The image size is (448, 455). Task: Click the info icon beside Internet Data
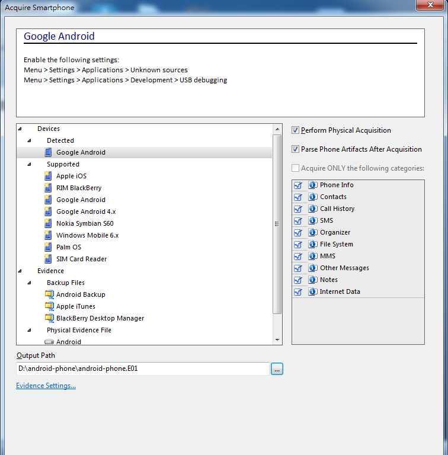(312, 291)
